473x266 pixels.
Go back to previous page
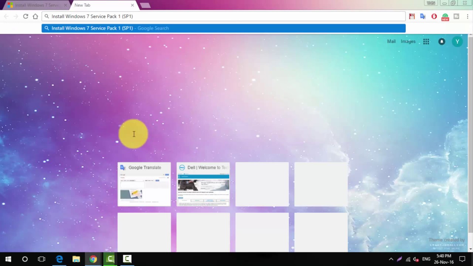pos(6,16)
